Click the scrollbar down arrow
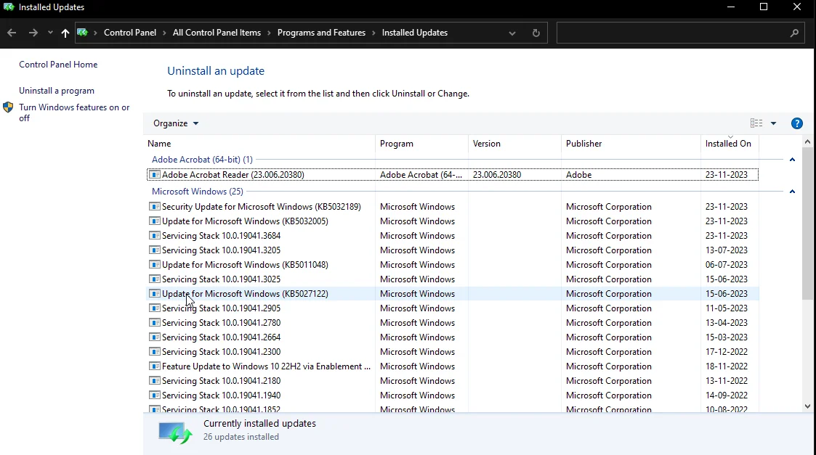Screen dimensions: 816x455 (807, 406)
